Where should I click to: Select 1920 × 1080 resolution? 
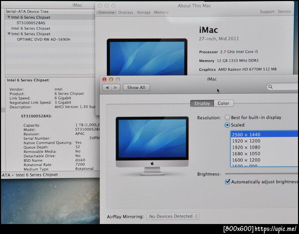(x=264, y=147)
